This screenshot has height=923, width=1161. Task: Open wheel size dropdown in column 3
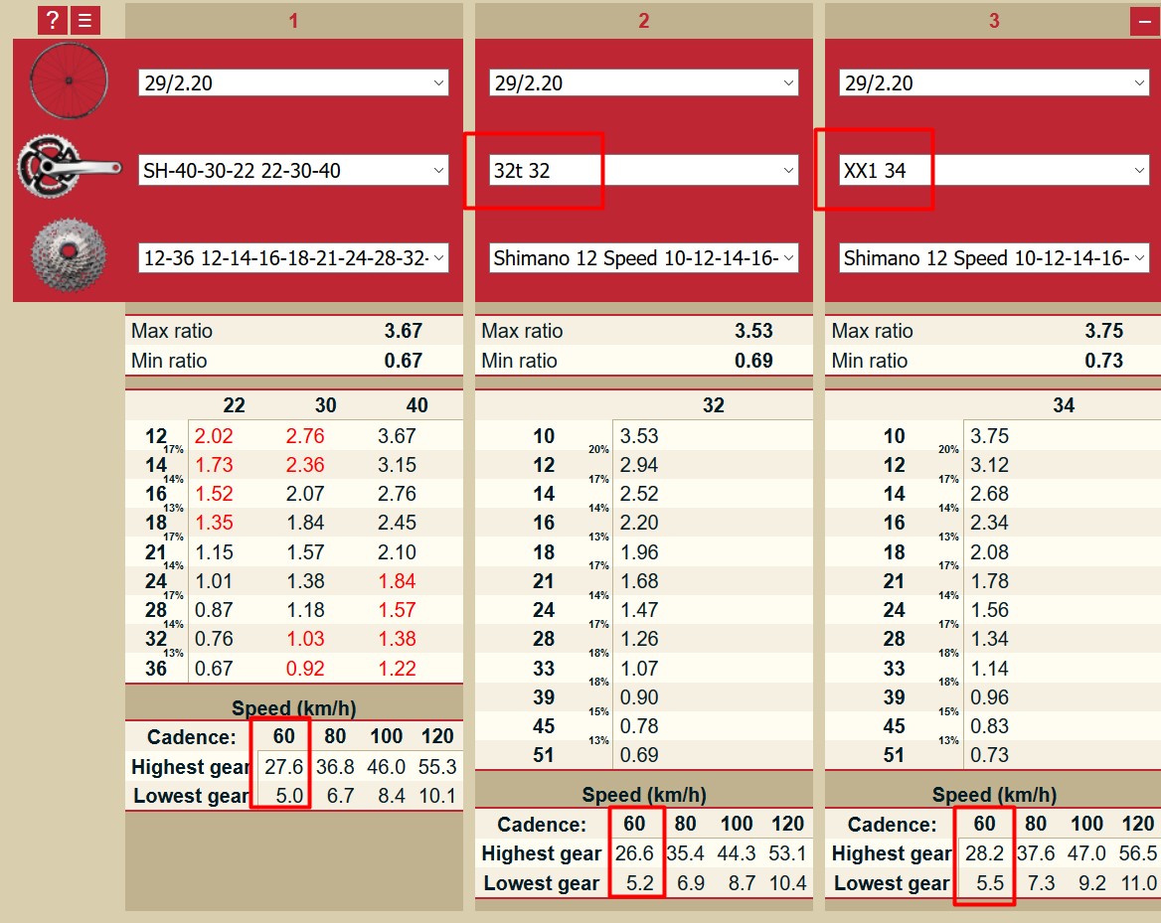(x=993, y=83)
